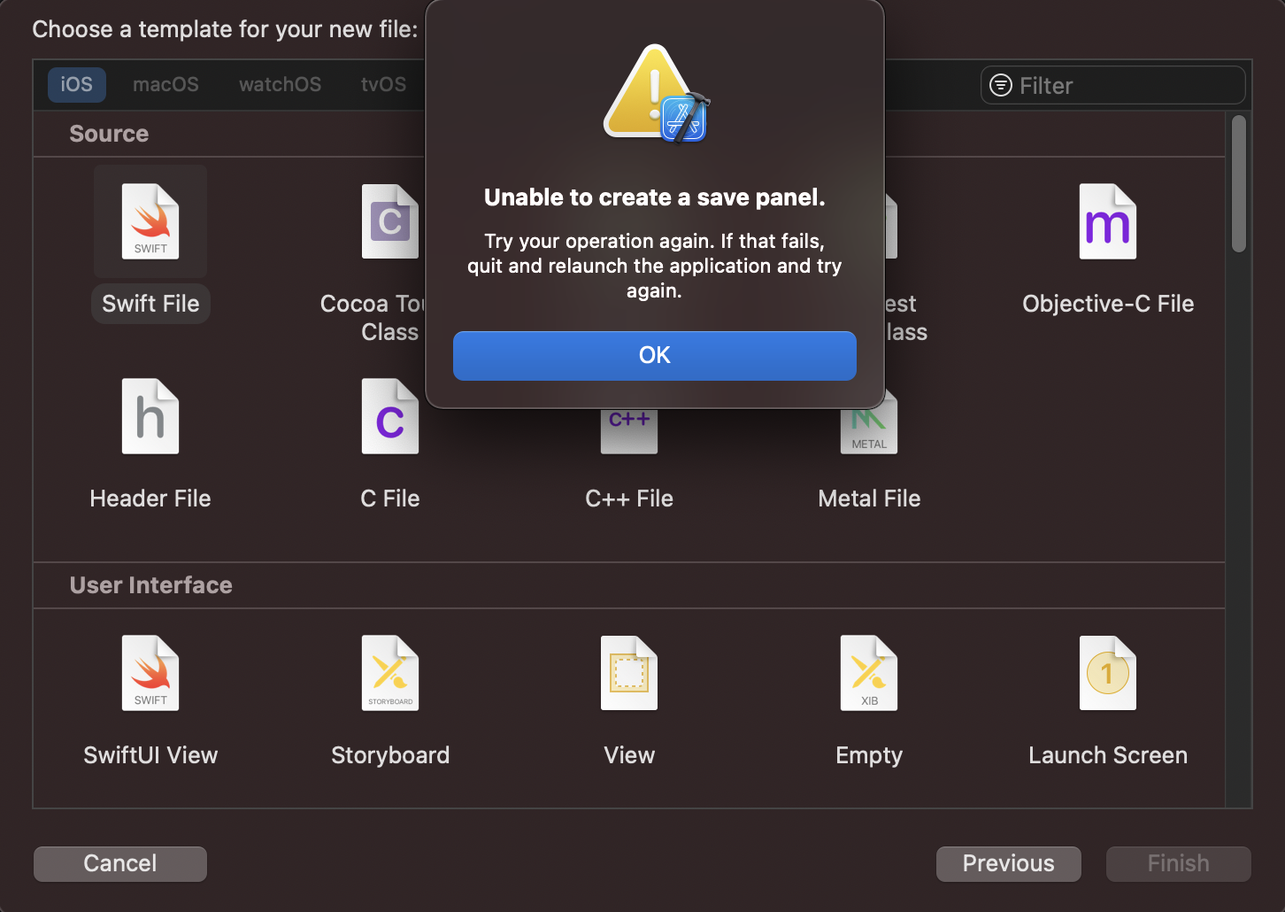
Task: Select the Empty XIB template
Action: [x=868, y=699]
